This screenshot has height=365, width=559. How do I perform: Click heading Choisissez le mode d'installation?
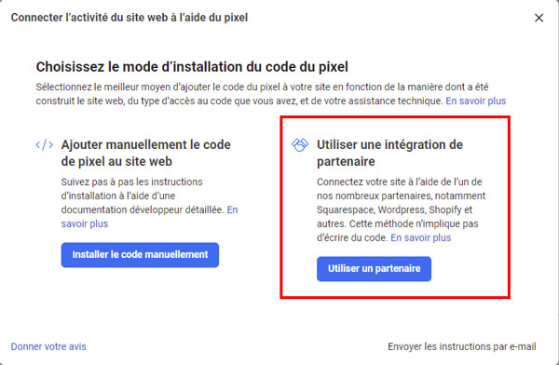coord(192,67)
